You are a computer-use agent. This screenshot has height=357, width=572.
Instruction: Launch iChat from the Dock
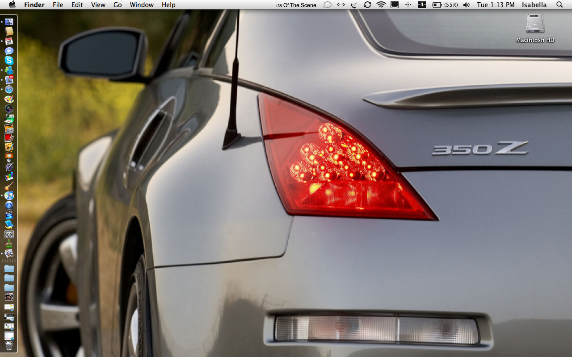9,51
